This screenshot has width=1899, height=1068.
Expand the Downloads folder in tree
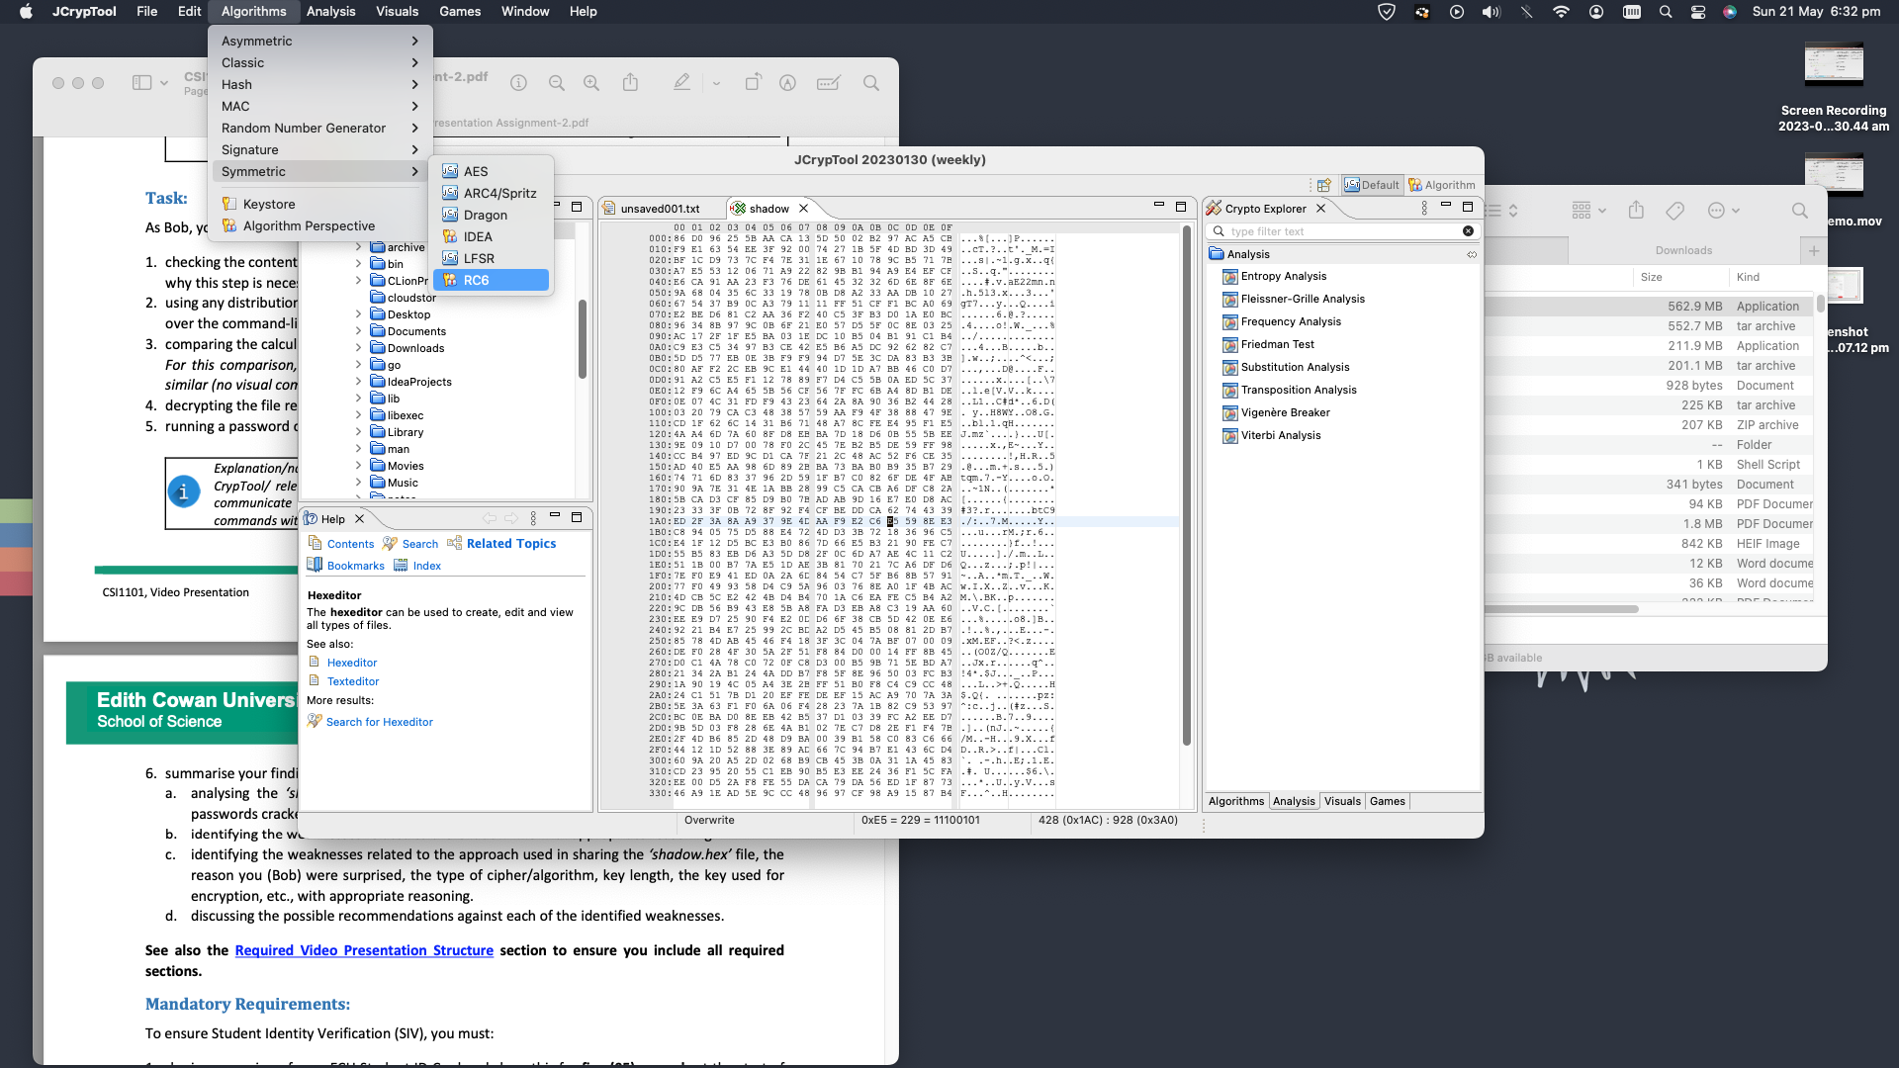(x=358, y=348)
